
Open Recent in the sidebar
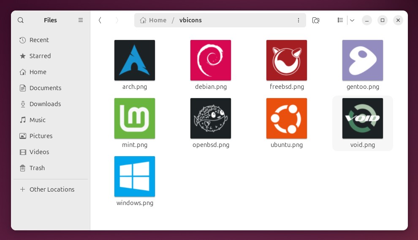click(51, 40)
